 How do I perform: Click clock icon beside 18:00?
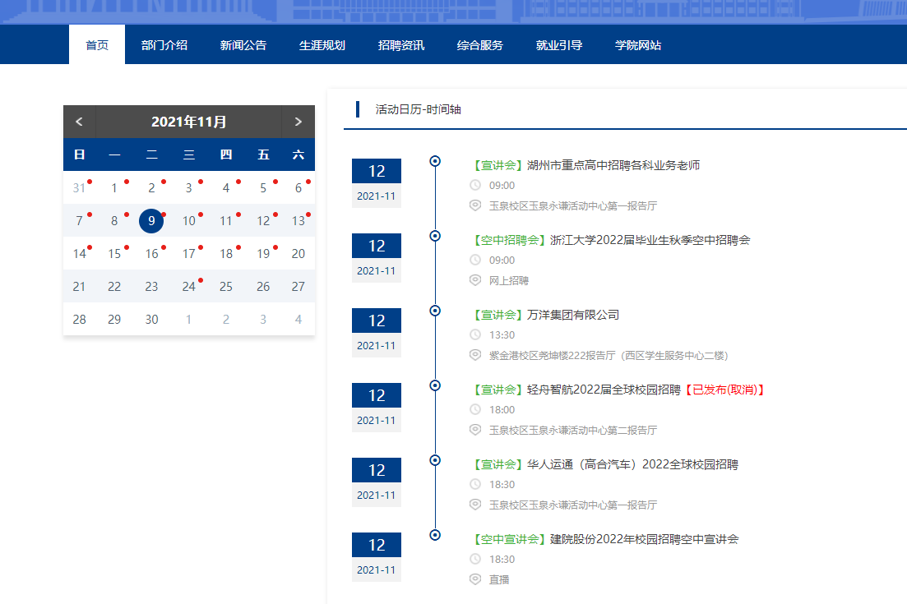click(x=475, y=409)
